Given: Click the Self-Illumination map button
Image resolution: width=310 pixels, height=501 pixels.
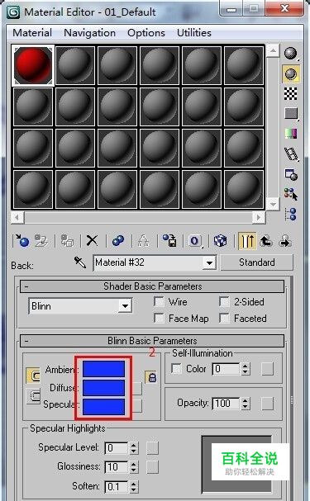Looking at the screenshot, I should pos(268,369).
